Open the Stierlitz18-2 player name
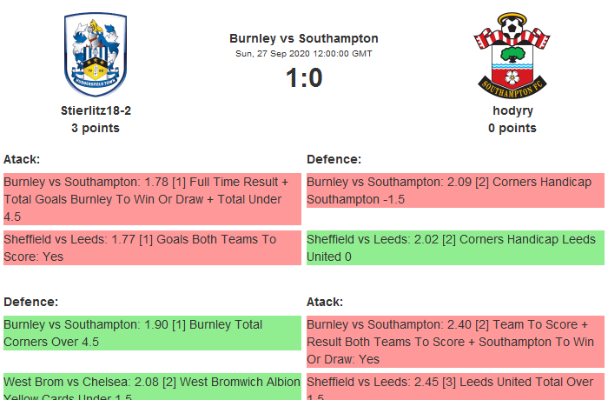The height and width of the screenshot is (400, 608). coord(96,110)
